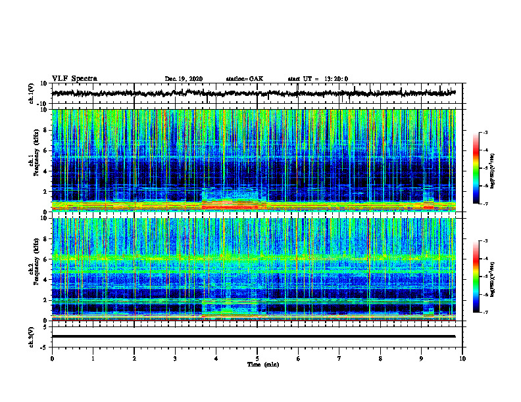Click the "1" tick on Time axis
This screenshot has width=521, height=402.
(x=93, y=359)
